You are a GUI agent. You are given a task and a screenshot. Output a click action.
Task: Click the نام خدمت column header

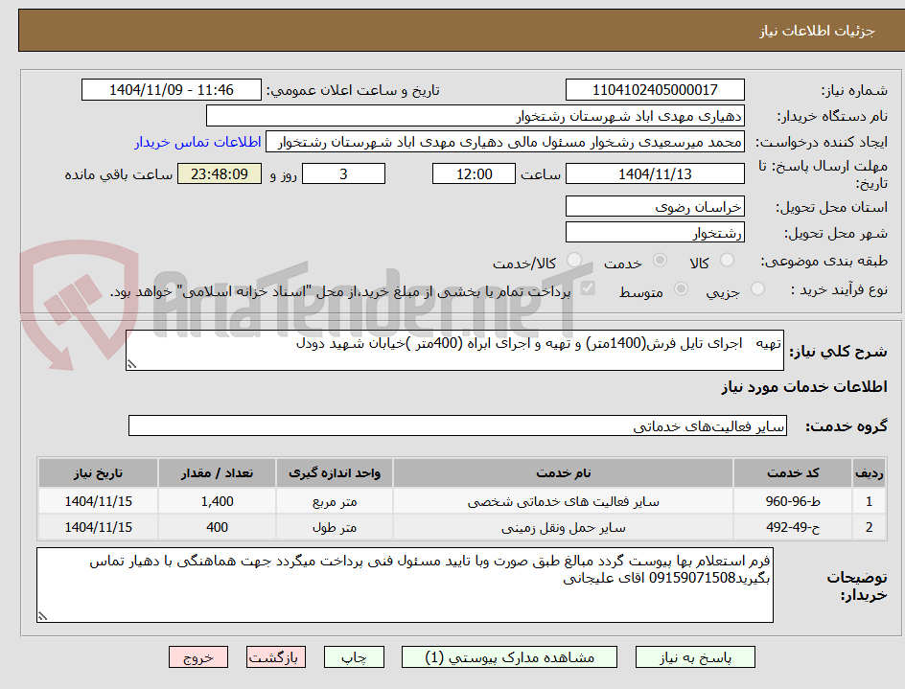click(x=564, y=473)
